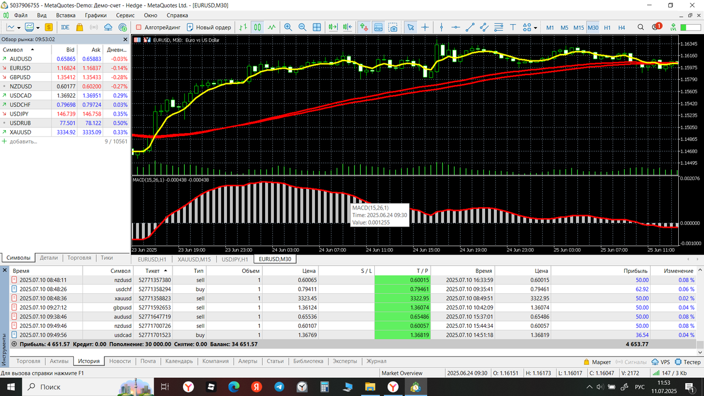Select the text label tool

click(513, 27)
